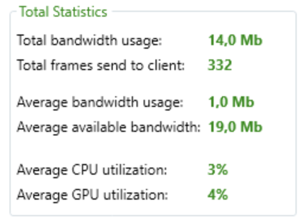305x221 pixels.
Task: Click the 1,0 Mb average bandwidth value
Action: pos(231,102)
